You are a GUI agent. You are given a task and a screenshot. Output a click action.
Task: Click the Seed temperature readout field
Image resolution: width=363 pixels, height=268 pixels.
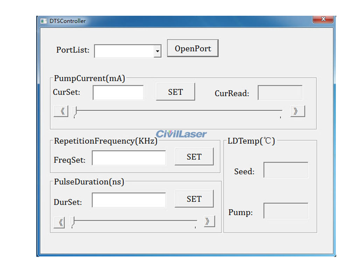286,170
